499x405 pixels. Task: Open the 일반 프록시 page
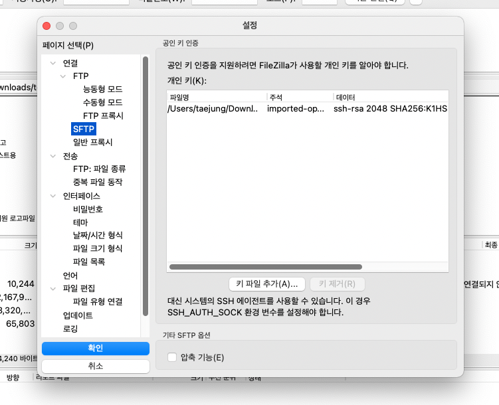pos(92,142)
